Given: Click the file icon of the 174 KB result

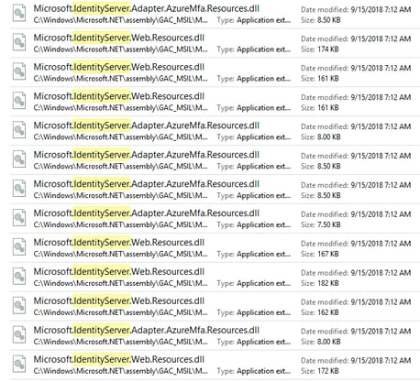Looking at the screenshot, I should tap(19, 43).
